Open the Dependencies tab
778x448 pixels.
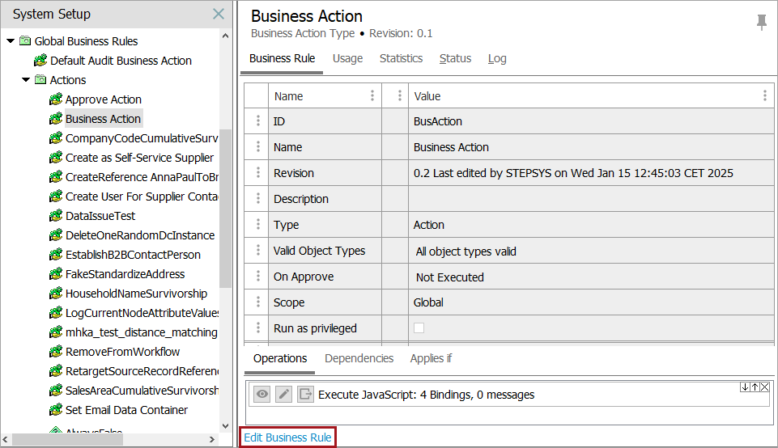point(359,358)
